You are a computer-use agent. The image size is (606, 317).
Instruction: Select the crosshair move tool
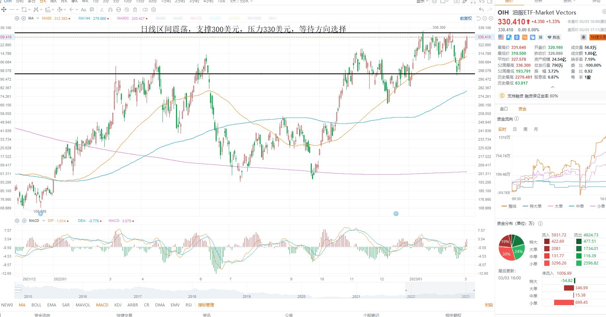pos(4,10)
